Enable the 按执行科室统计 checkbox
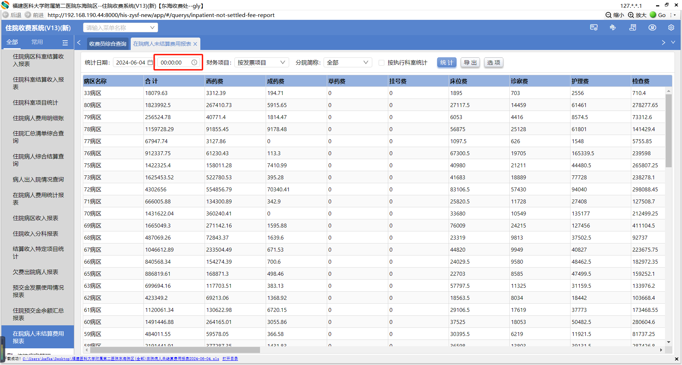 [x=381, y=63]
